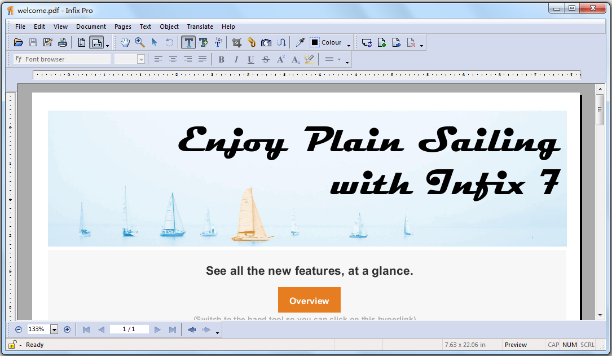Open the Pages menu
612x356 pixels.
(122, 27)
